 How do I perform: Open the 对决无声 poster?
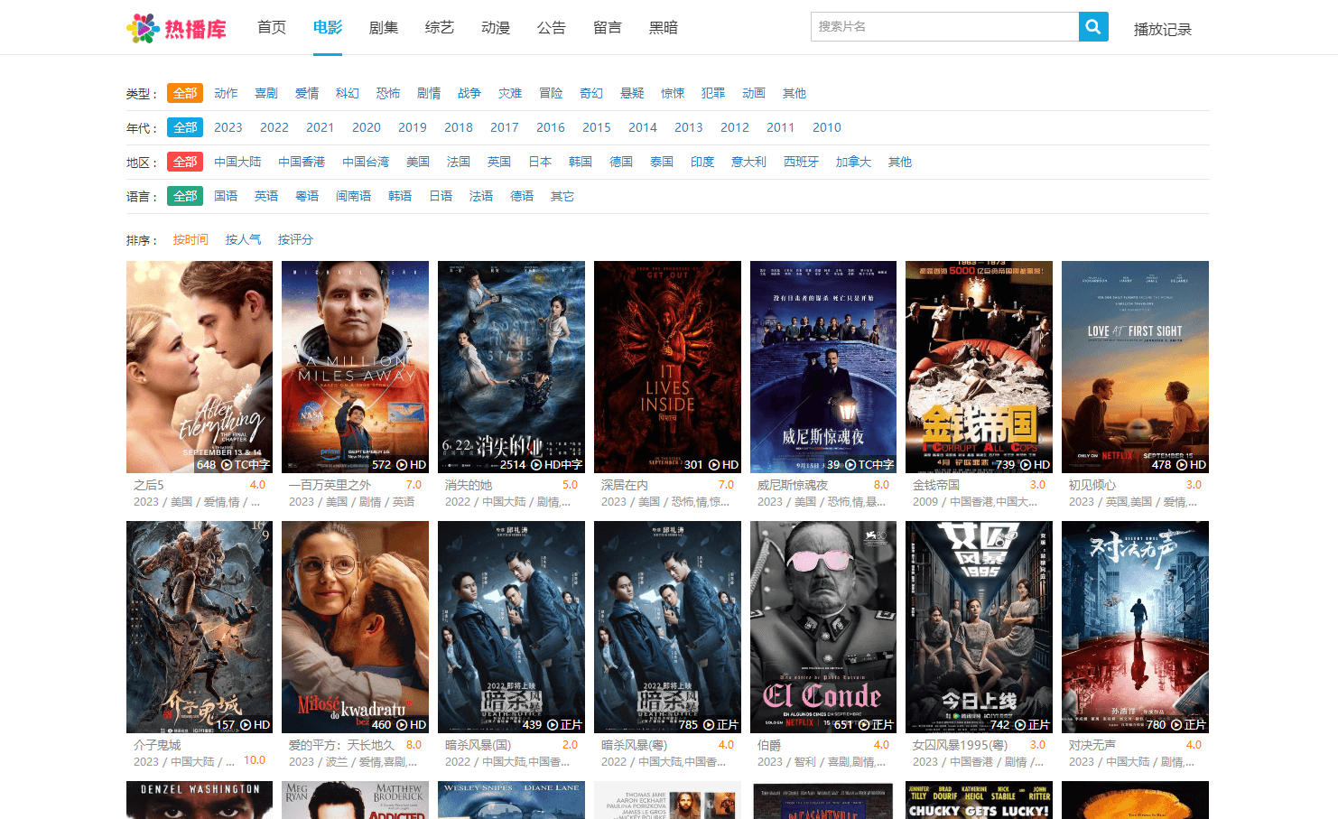[1135, 627]
